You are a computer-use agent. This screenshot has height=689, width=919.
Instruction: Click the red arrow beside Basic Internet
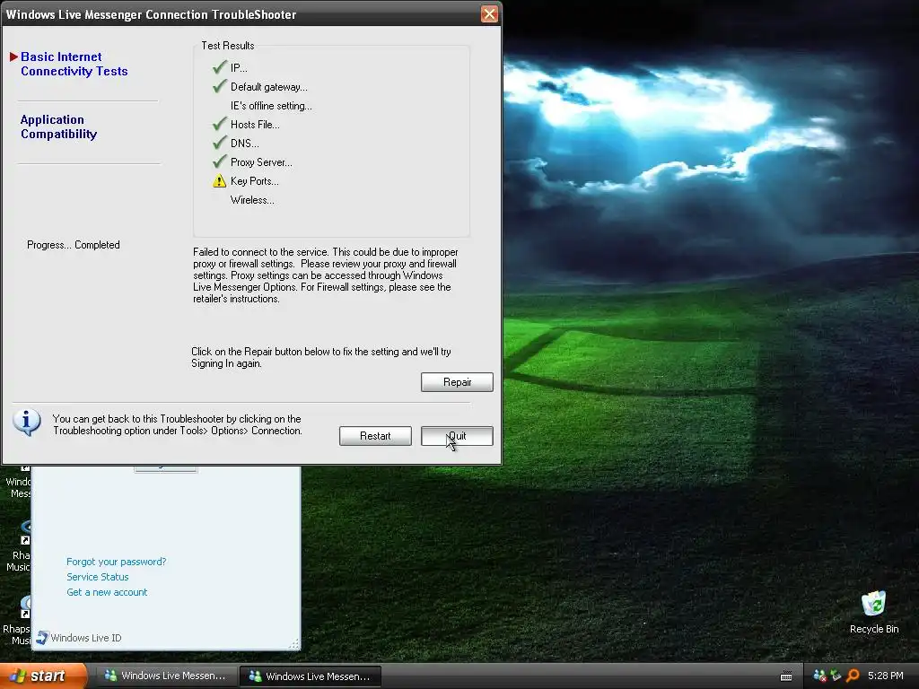tap(14, 57)
